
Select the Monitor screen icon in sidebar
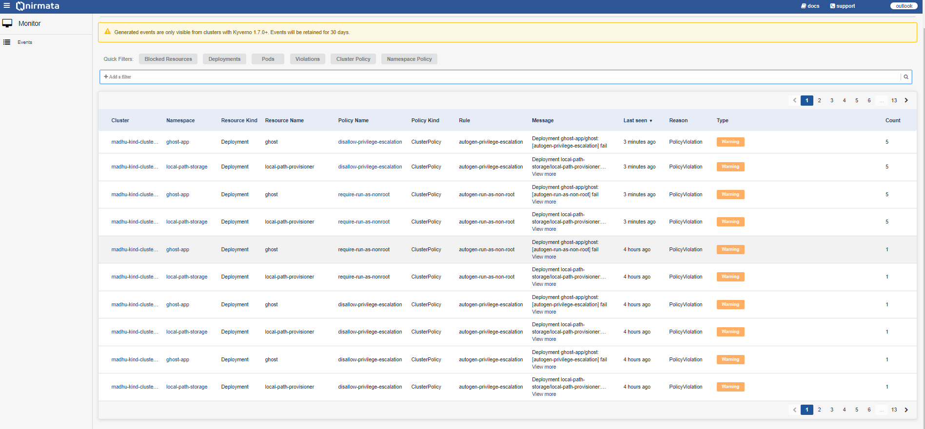[x=7, y=23]
